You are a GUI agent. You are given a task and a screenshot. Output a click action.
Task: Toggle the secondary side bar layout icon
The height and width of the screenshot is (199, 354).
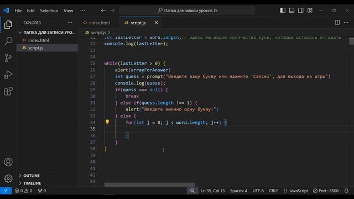[x=301, y=11]
